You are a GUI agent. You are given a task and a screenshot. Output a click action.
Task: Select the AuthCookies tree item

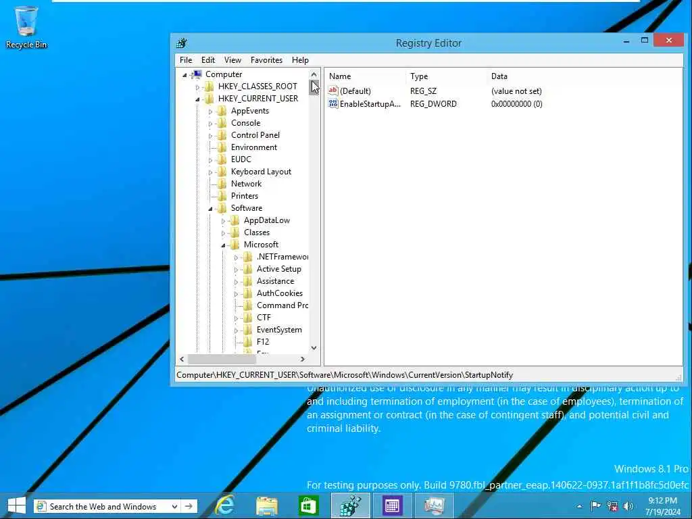(280, 293)
